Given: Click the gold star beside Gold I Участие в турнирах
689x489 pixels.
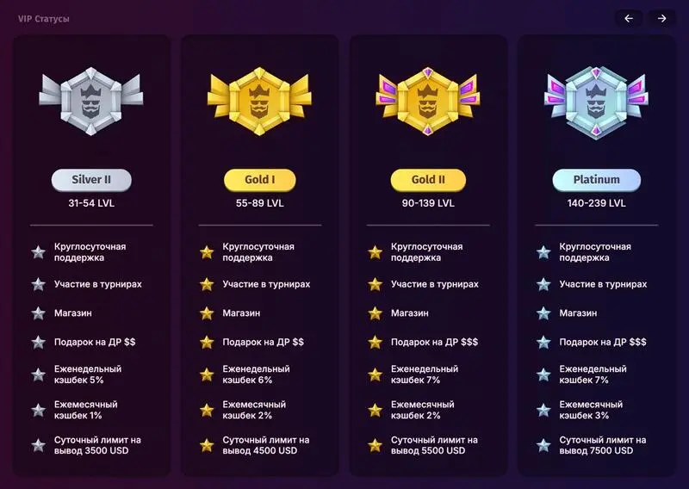Looking at the screenshot, I should click(x=207, y=284).
